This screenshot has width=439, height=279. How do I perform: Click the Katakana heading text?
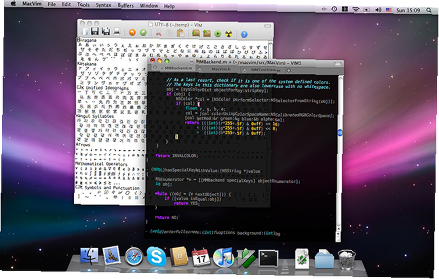tap(86, 64)
